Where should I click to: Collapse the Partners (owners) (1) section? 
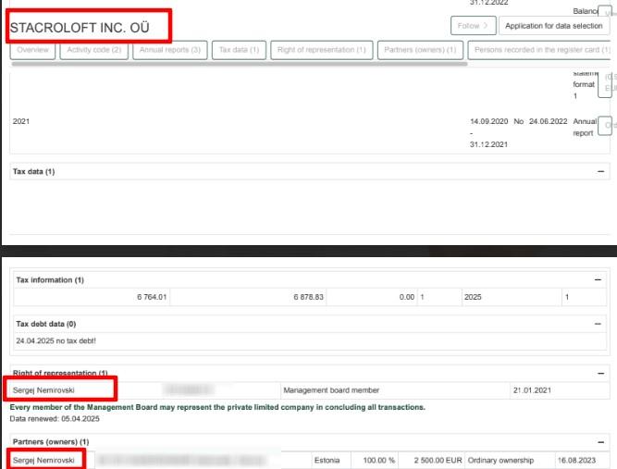click(600, 442)
